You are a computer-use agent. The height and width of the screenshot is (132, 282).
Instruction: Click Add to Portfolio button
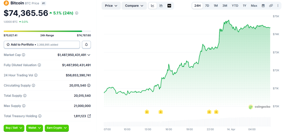pyautogui.click(x=42, y=45)
